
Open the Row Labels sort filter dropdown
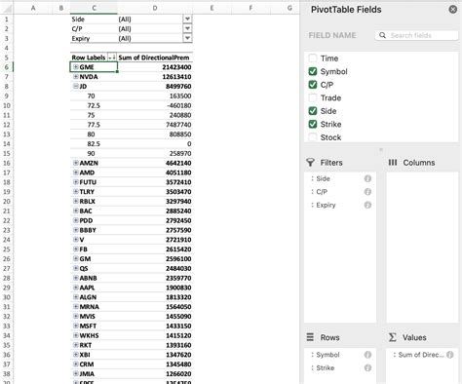(x=112, y=58)
